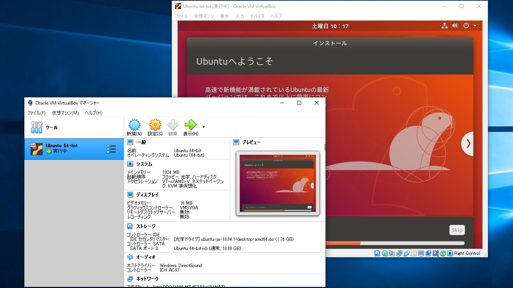Click Ubuntuへようこそ heading in installer
The height and width of the screenshot is (288, 513).
point(235,61)
